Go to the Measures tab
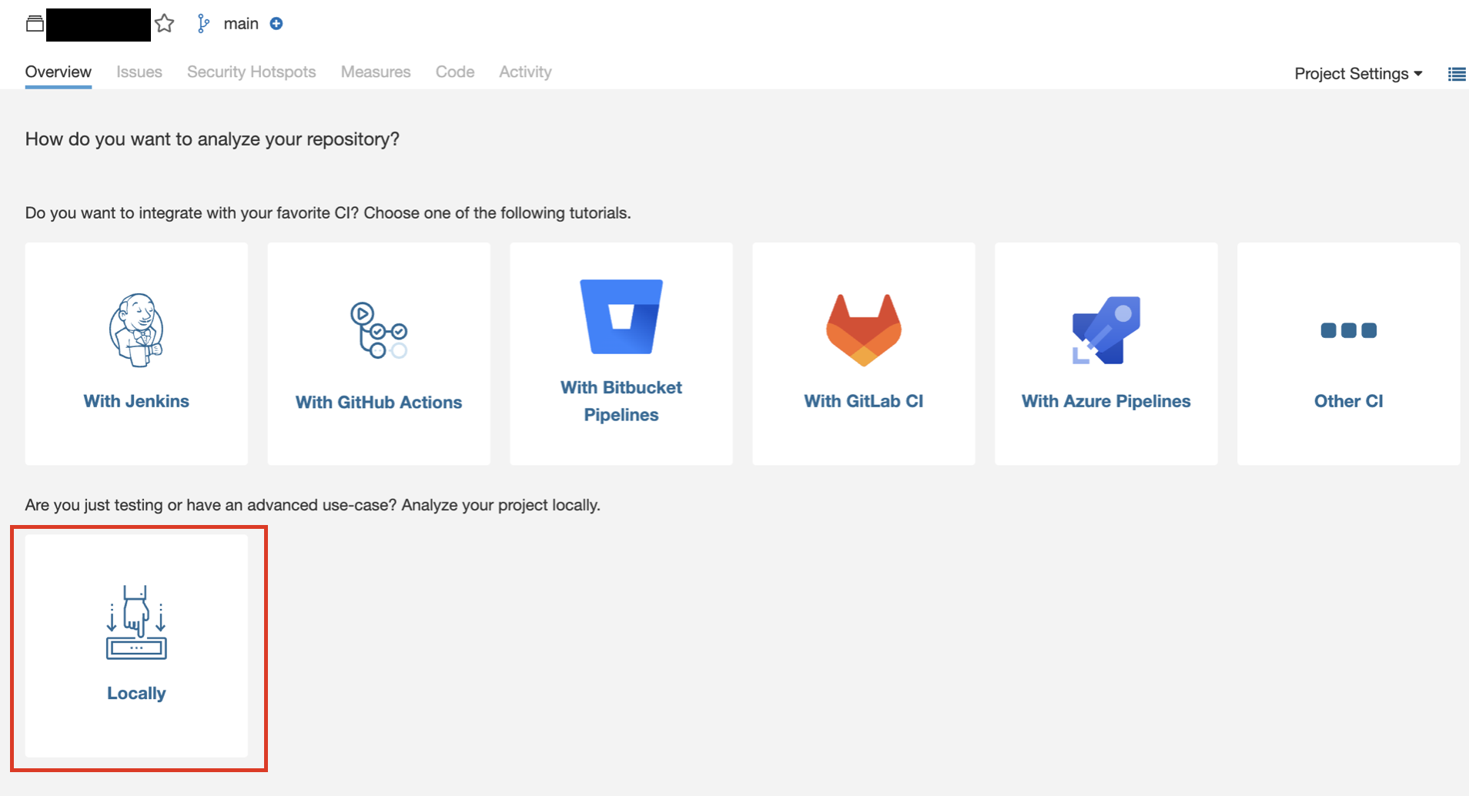This screenshot has height=796, width=1469. pos(376,72)
